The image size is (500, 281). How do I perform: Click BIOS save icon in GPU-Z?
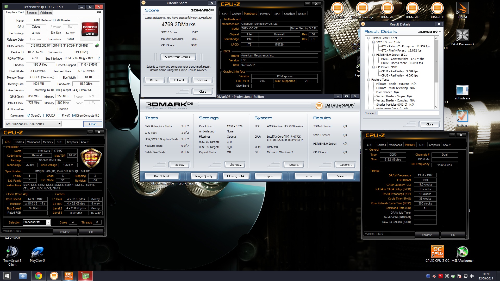(x=97, y=46)
